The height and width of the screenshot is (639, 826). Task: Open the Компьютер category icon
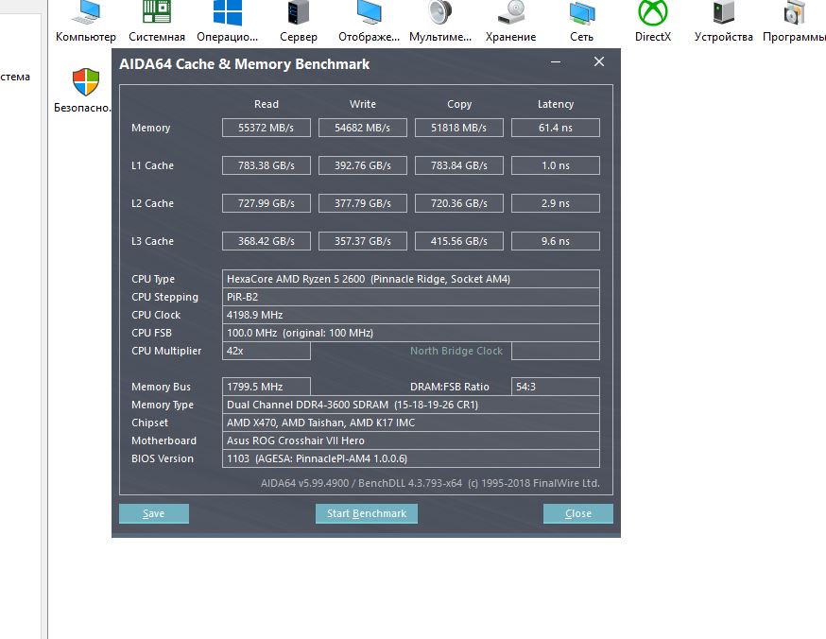85,13
